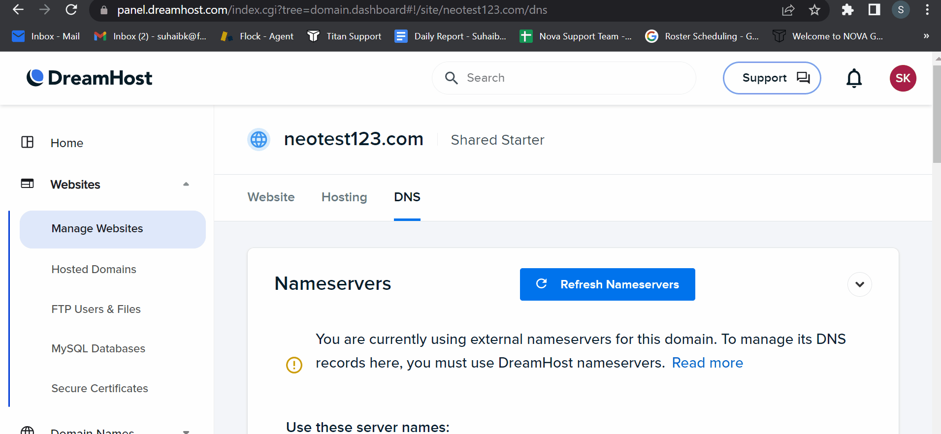Open the SK account avatar menu
Screen dimensions: 941x434
click(x=903, y=78)
